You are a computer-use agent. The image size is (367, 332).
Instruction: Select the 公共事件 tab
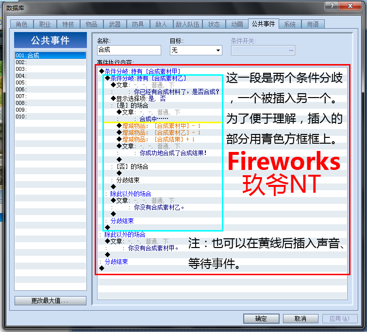[x=264, y=24]
